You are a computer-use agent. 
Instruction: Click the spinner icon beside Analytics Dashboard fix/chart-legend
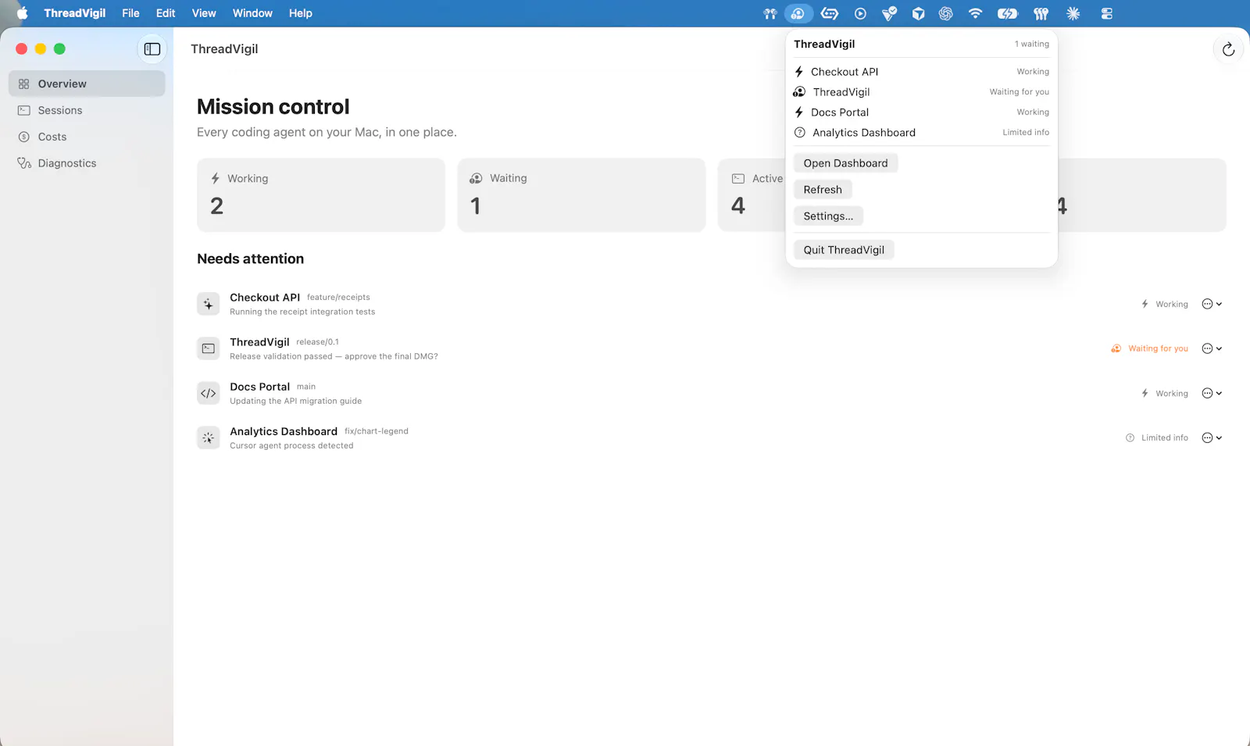(208, 437)
